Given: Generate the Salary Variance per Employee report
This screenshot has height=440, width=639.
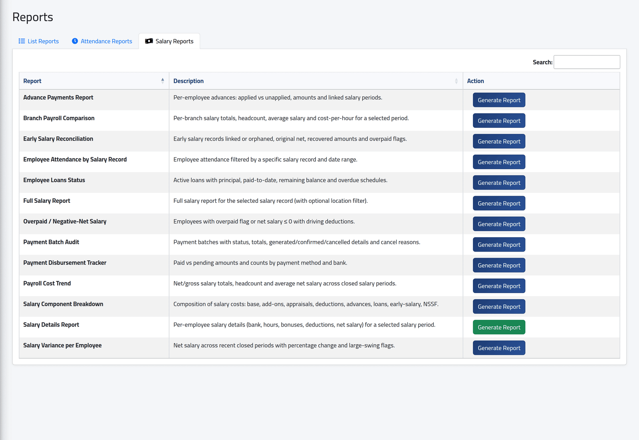Looking at the screenshot, I should pos(499,348).
